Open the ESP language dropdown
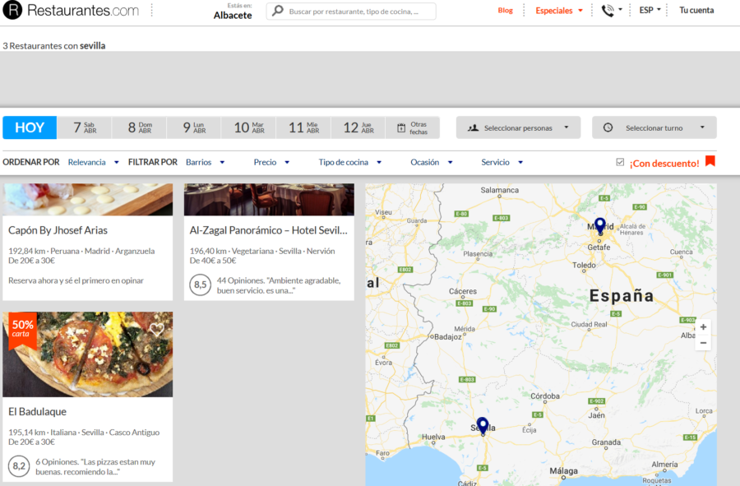This screenshot has height=486, width=740. coord(650,10)
